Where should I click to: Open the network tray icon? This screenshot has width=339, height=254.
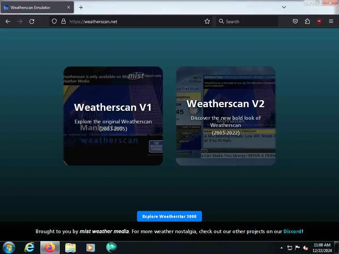(290, 248)
